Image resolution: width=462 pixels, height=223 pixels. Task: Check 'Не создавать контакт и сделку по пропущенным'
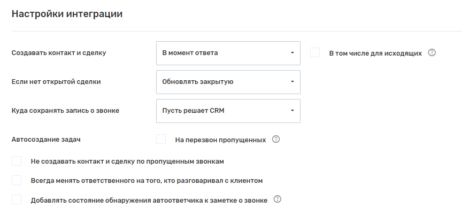[x=17, y=161]
